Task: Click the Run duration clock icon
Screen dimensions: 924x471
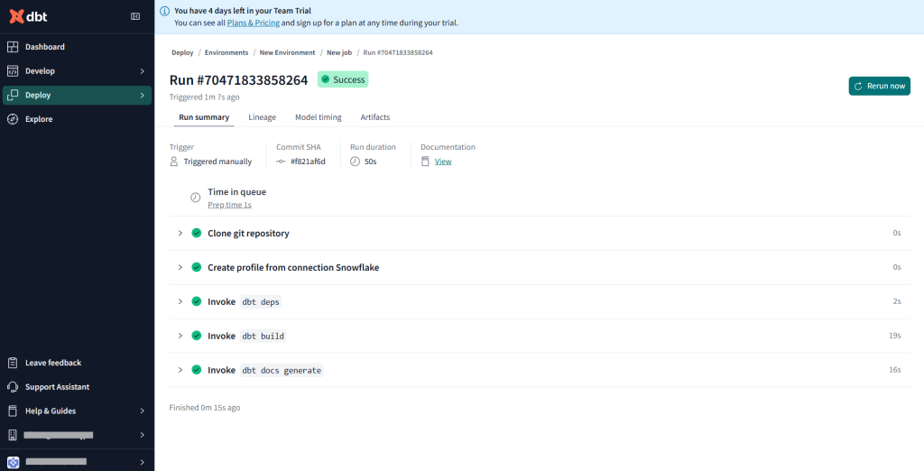Action: 355,162
